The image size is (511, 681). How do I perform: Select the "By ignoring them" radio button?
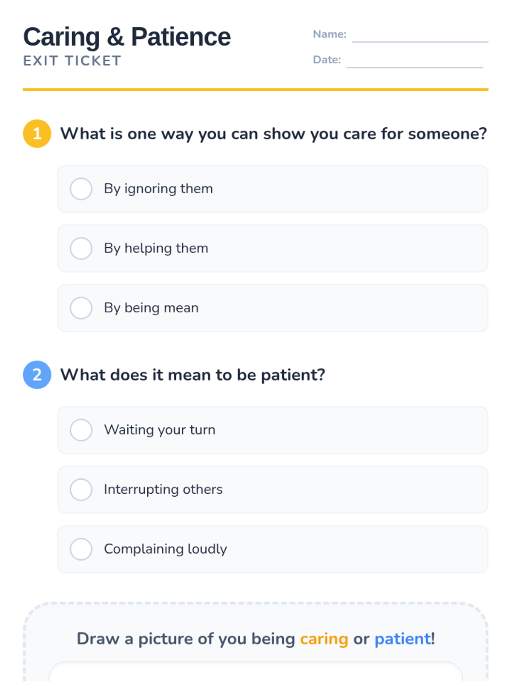tap(81, 189)
